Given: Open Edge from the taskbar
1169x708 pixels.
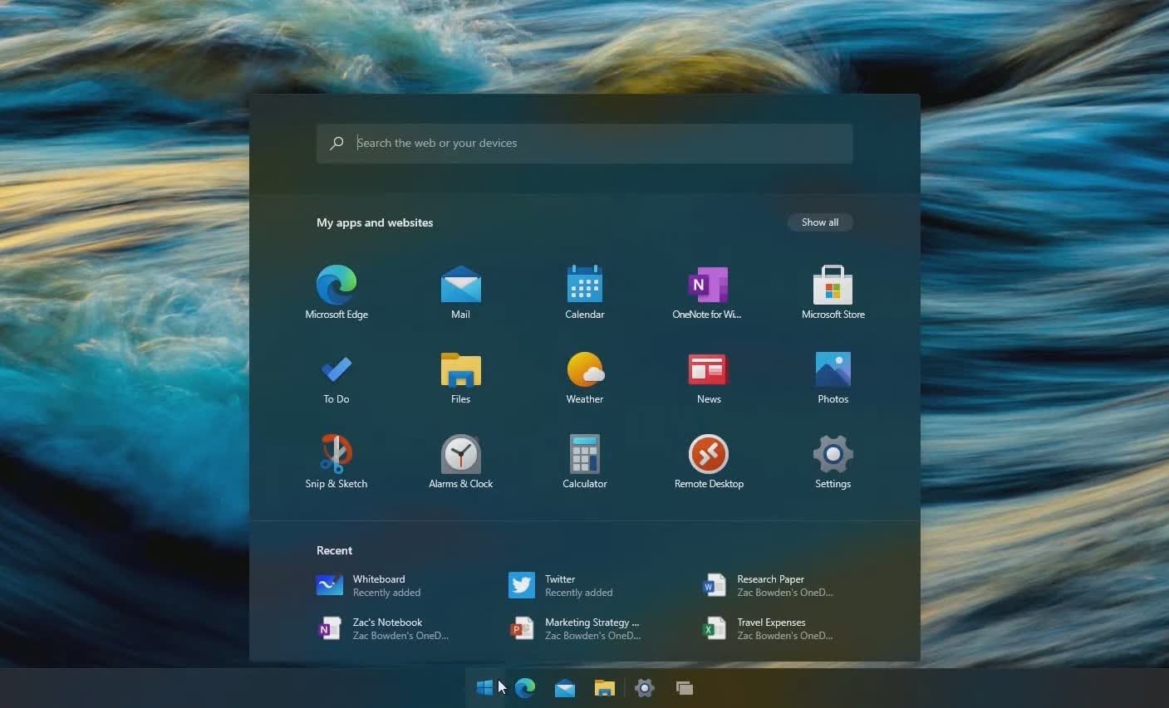Looking at the screenshot, I should click(x=525, y=687).
